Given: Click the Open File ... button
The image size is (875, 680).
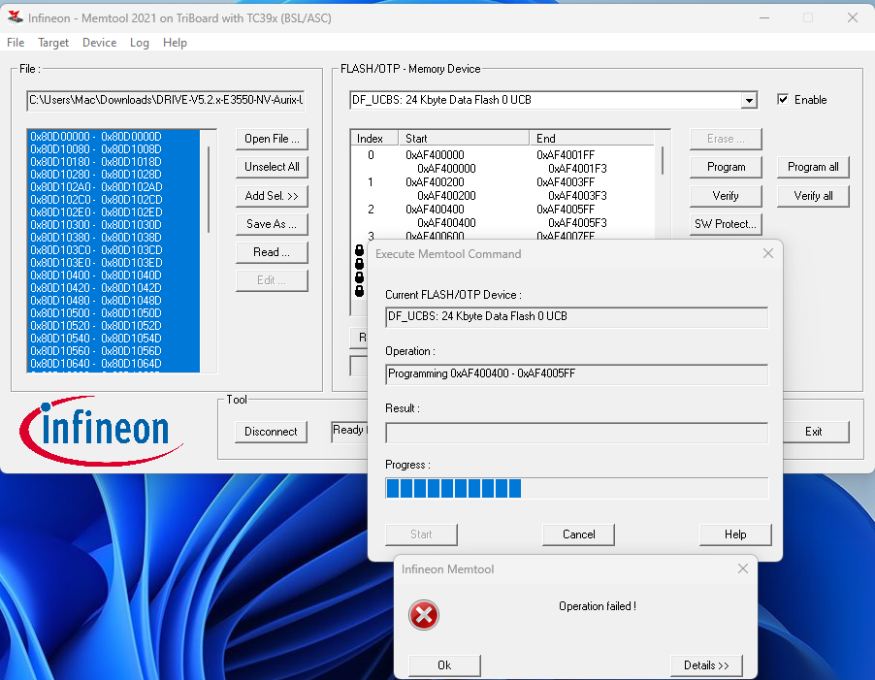Looking at the screenshot, I should [x=272, y=139].
